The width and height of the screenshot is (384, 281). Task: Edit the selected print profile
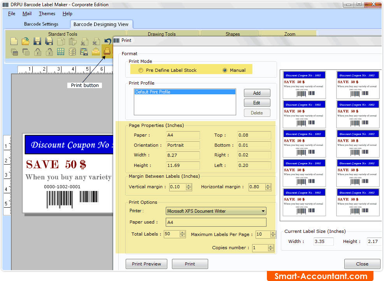point(257,102)
